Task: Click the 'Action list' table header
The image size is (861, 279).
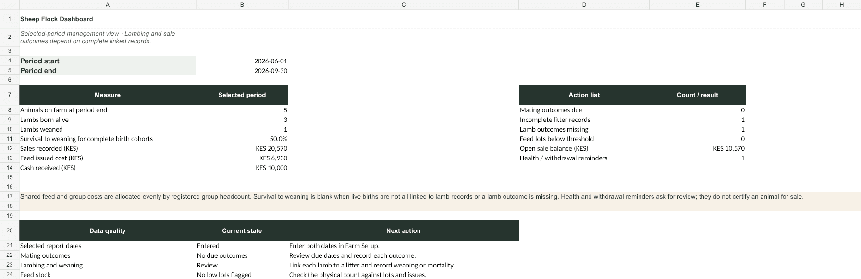Action: pos(584,95)
